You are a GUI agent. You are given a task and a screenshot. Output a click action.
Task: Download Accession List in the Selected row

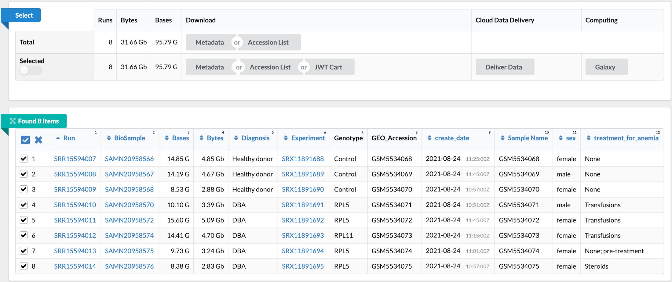270,67
